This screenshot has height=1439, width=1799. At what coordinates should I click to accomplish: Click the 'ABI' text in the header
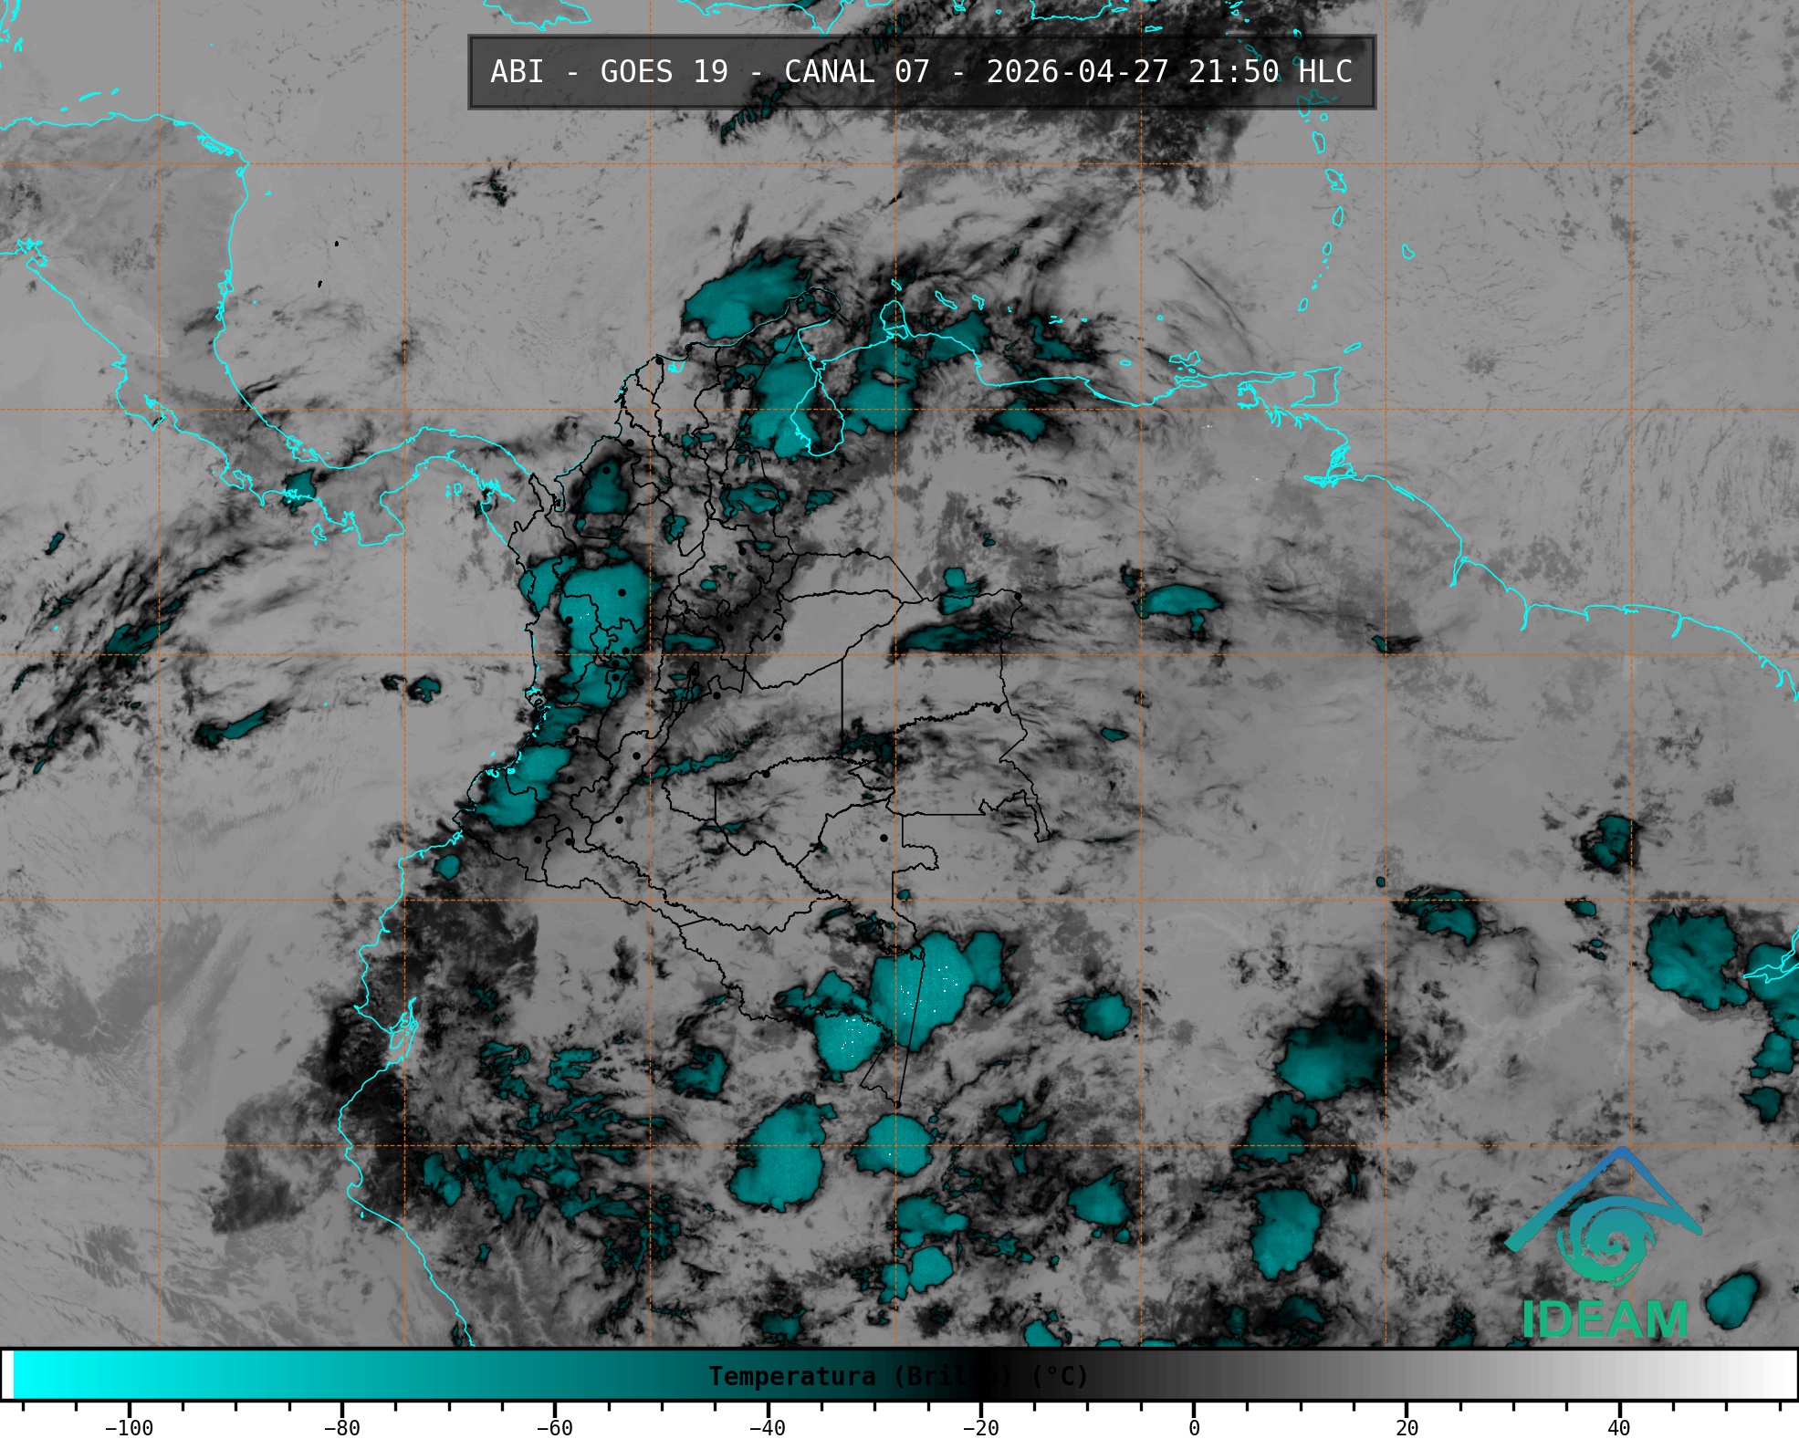[517, 72]
